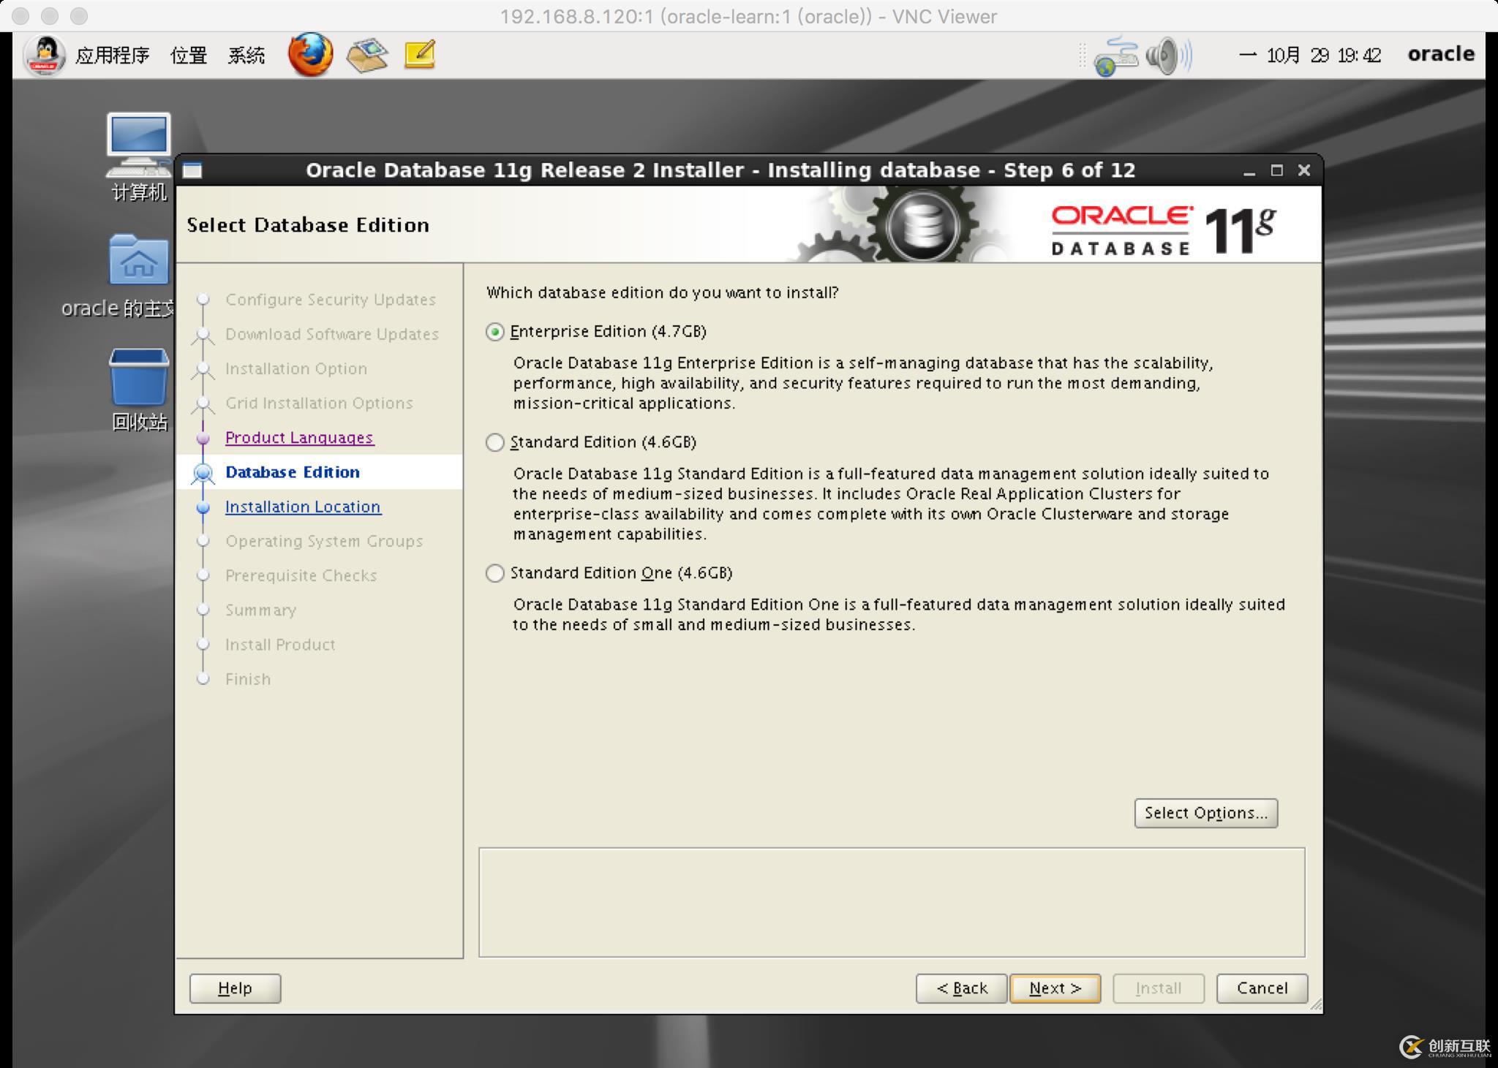Click the Finish step

click(248, 679)
